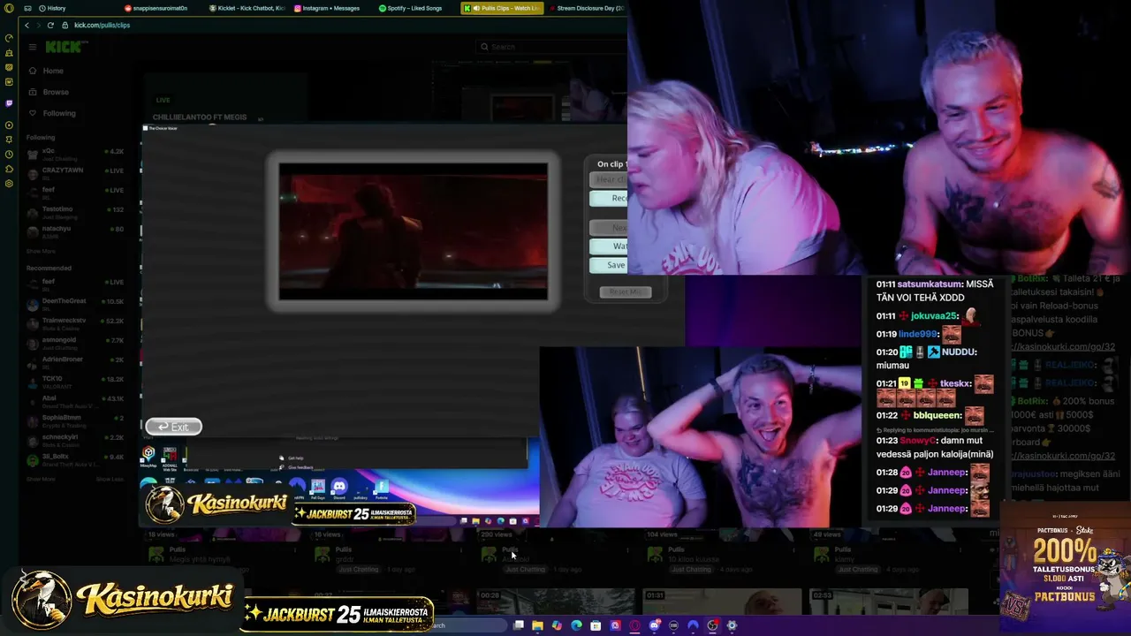Open options menu for the grddr clip

461,549
